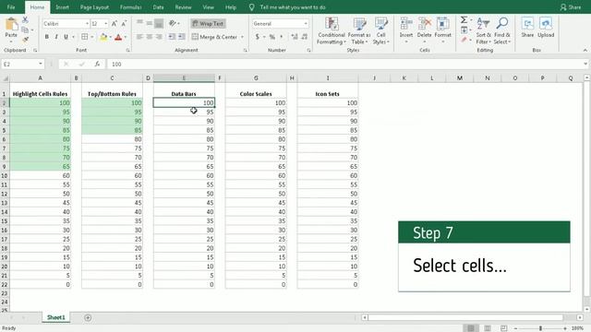The width and height of the screenshot is (591, 332).
Task: Open the Help tab
Action: point(231,7)
